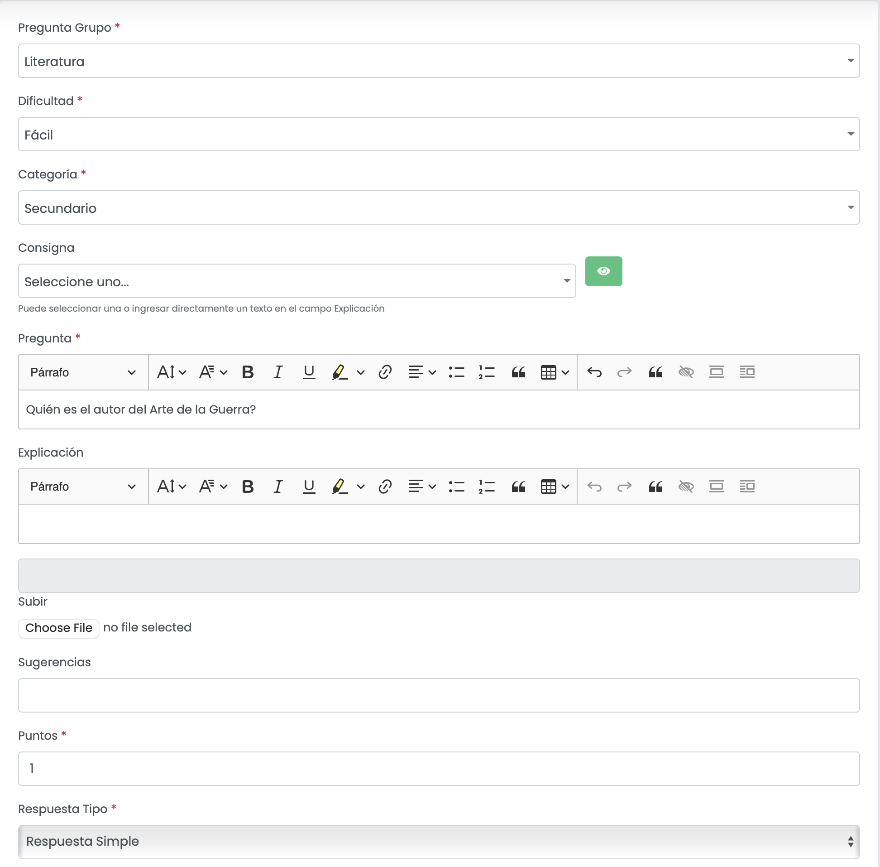Viewport: 880px width, 867px height.
Task: Undo last change in Pregunta editor
Action: [x=594, y=372]
